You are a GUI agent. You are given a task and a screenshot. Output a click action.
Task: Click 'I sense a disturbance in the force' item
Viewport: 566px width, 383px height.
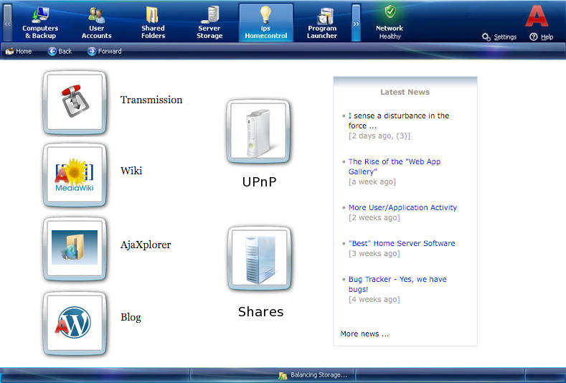[399, 120]
